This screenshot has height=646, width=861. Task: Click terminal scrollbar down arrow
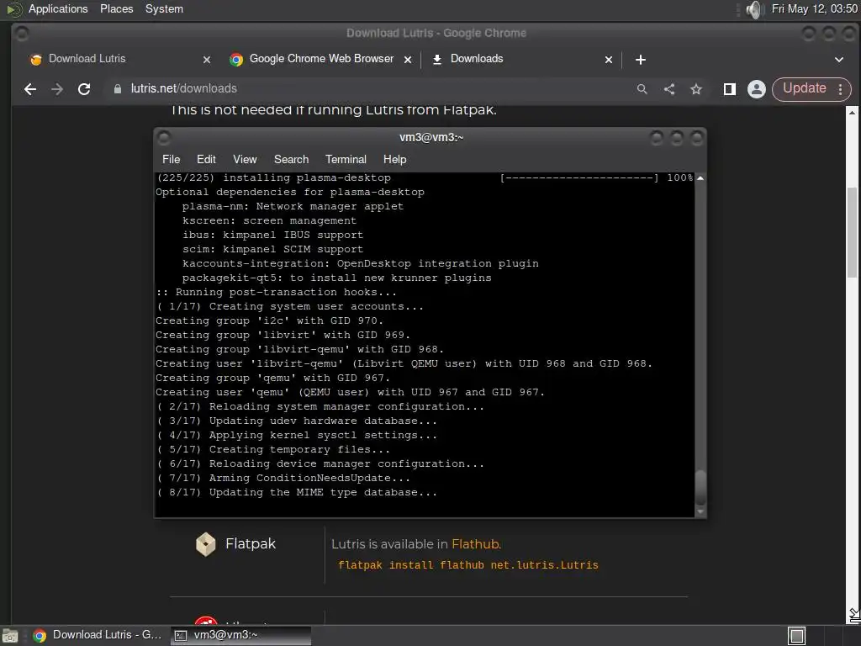click(700, 511)
